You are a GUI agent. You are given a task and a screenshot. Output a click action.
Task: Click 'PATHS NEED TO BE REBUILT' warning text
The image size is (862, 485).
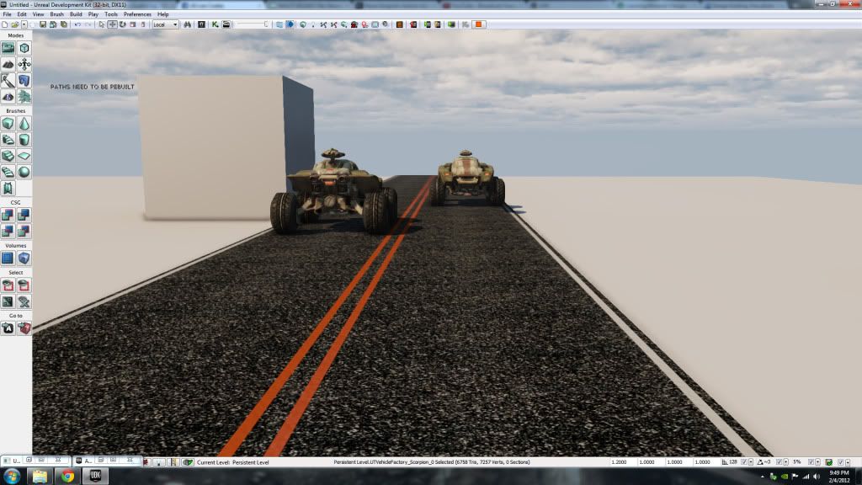[93, 87]
